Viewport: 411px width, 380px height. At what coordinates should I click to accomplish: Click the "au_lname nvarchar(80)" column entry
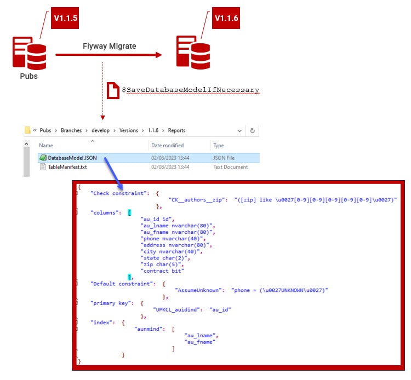pos(176,226)
